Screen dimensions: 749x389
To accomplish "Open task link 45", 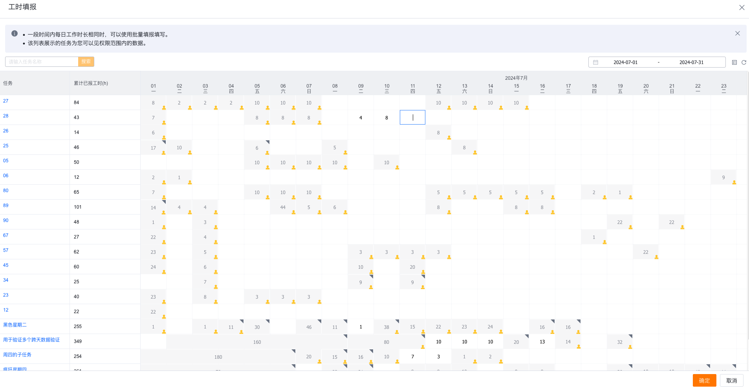I will coord(6,265).
